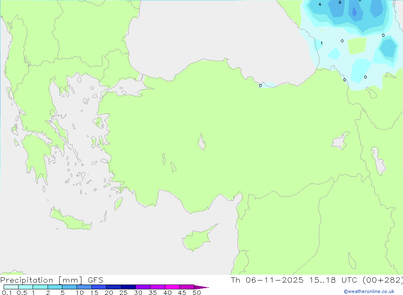Click the 20–25 mm legend color swatch
The width and height of the screenshot is (403, 295).
(114, 287)
